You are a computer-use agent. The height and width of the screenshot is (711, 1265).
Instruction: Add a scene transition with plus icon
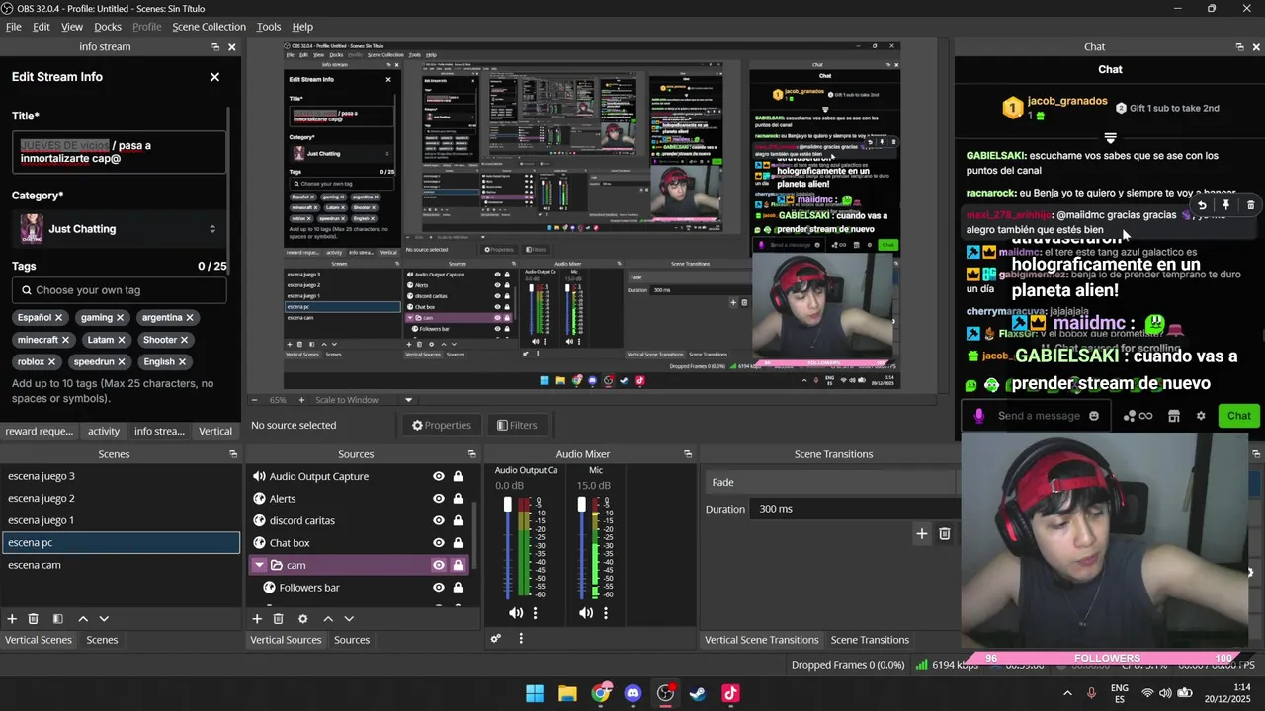click(921, 533)
